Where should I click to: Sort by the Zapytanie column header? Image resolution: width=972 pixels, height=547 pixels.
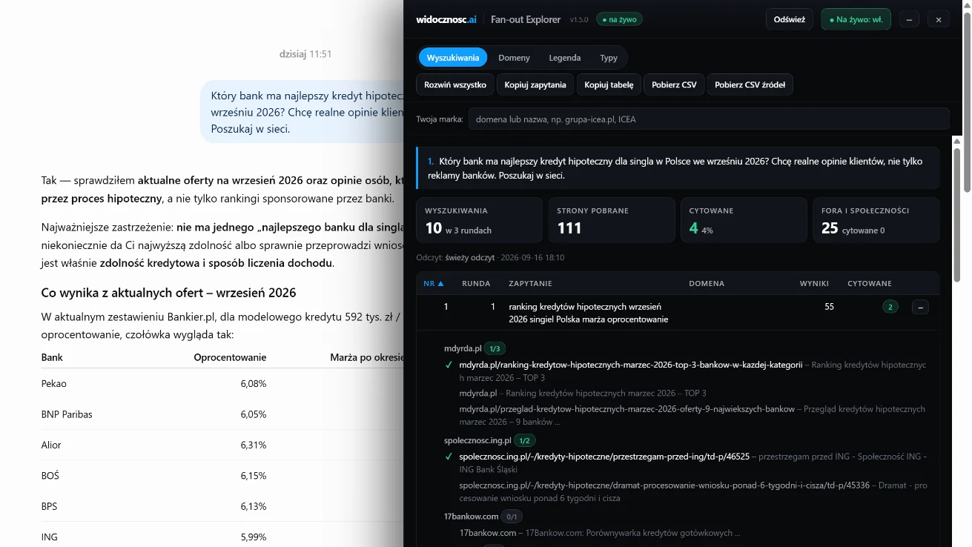[x=530, y=283]
